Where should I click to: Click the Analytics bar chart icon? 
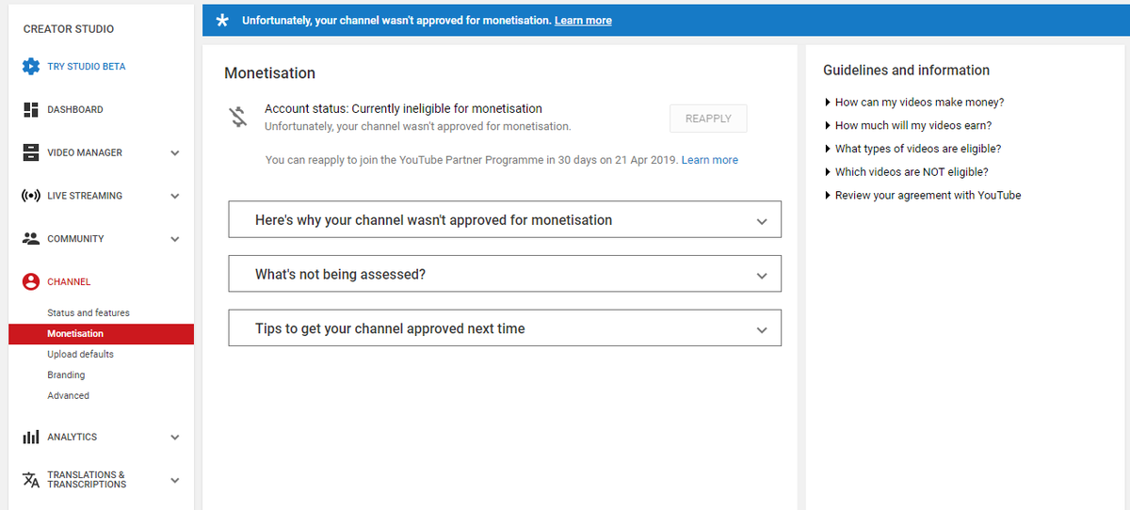click(x=31, y=438)
